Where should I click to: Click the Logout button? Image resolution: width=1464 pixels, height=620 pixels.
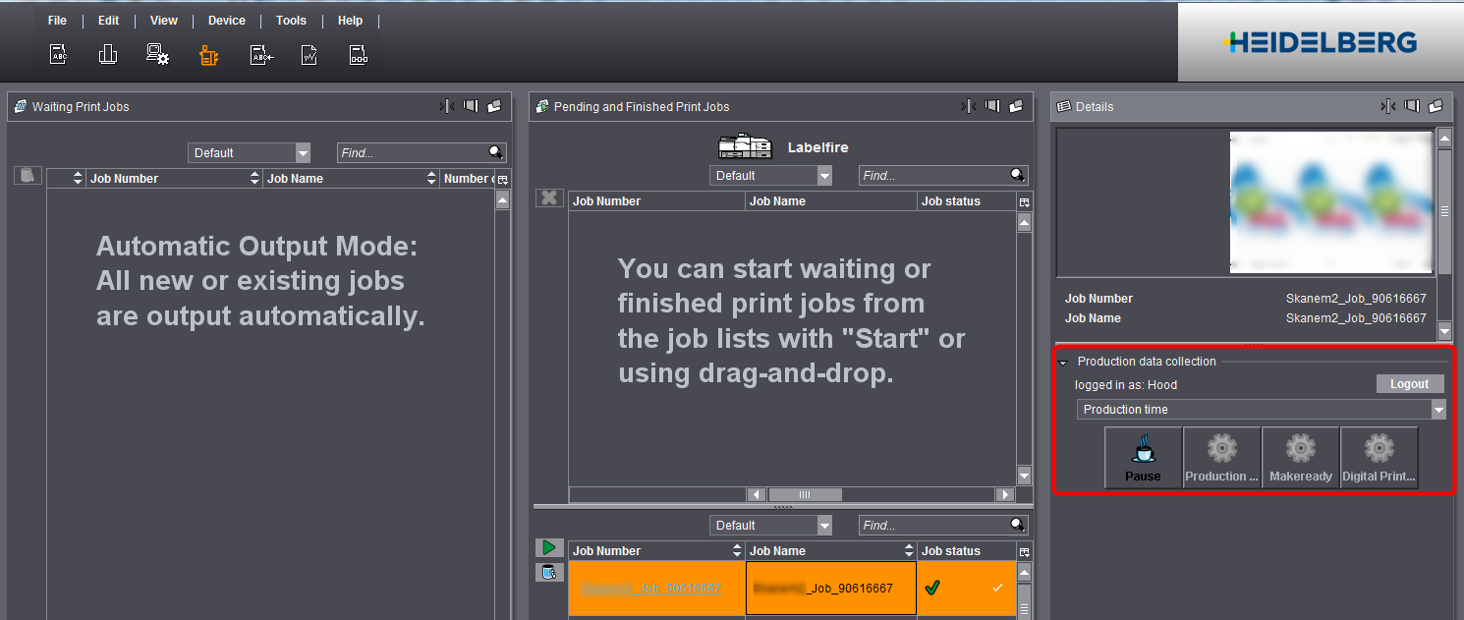(1409, 384)
